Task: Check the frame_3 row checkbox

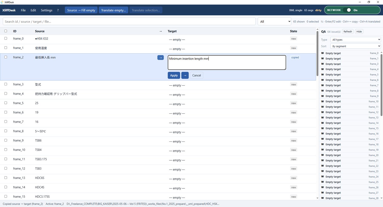Action: point(6,84)
